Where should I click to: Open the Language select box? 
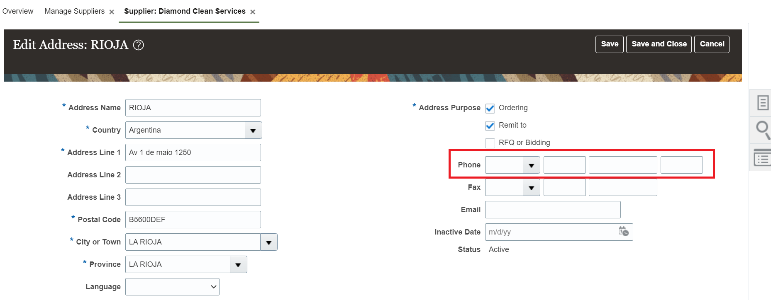tap(172, 287)
